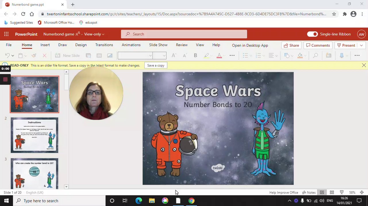Select slide 3 thumbnail with number 18
Screen dimensions: 368x206
pyautogui.click(x=34, y=173)
